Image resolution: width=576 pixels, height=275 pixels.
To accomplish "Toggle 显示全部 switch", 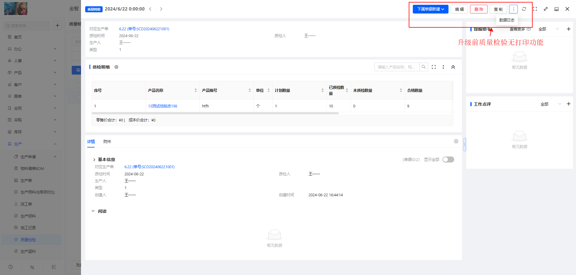I will (x=448, y=159).
